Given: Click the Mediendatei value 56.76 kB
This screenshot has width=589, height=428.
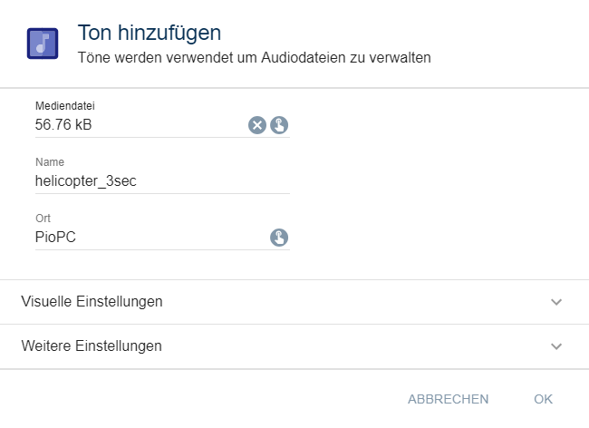Looking at the screenshot, I should click(63, 125).
